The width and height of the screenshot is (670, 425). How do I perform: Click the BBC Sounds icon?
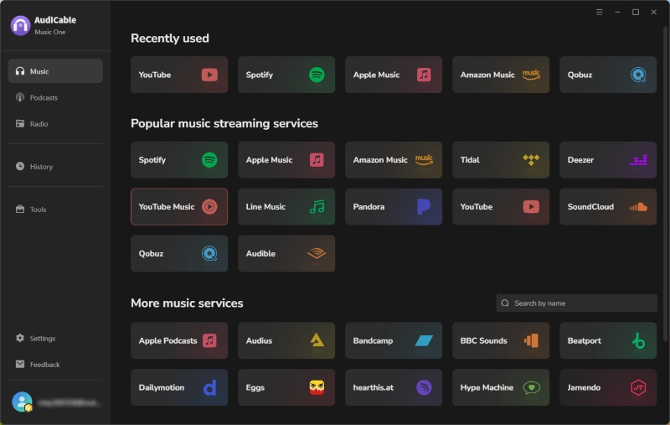click(531, 341)
